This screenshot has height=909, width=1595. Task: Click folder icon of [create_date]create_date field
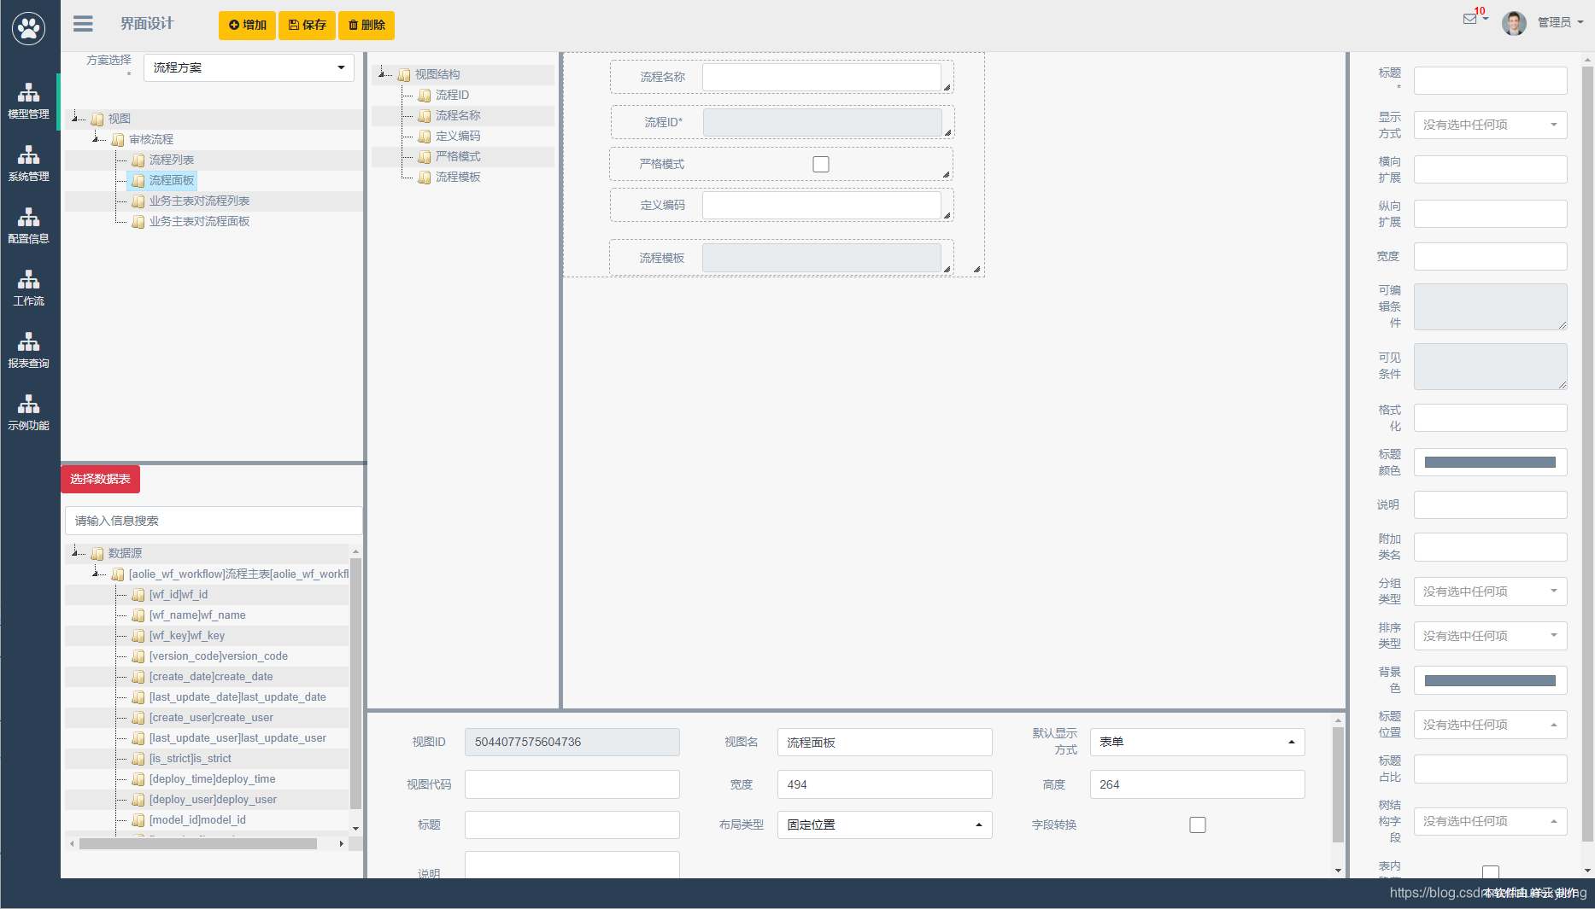138,677
